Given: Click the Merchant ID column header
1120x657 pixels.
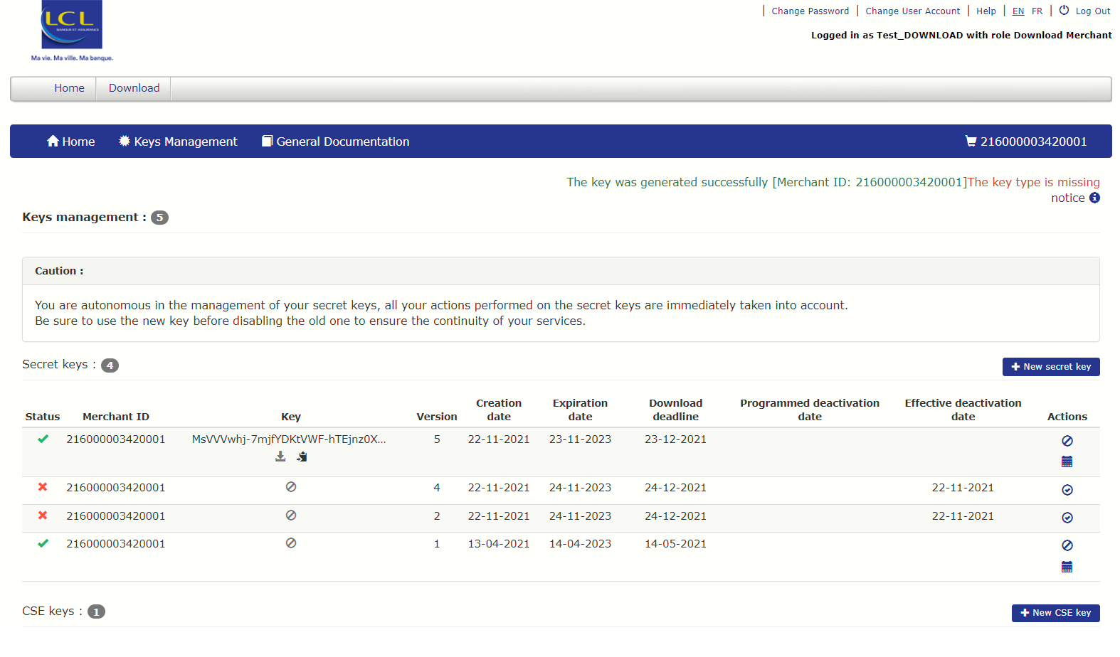Looking at the screenshot, I should coord(116,417).
